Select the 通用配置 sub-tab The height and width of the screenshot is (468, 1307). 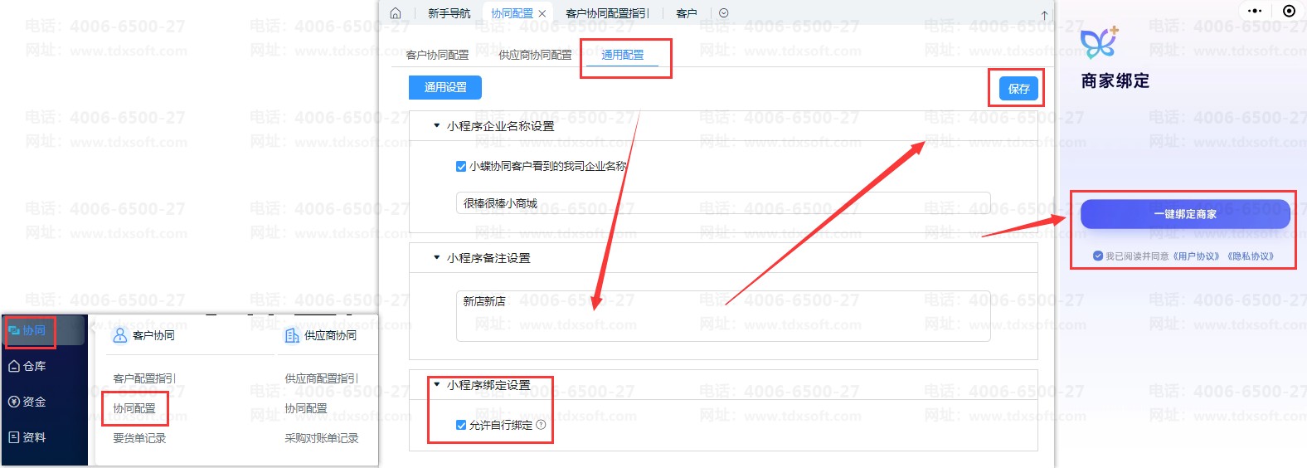click(x=623, y=55)
